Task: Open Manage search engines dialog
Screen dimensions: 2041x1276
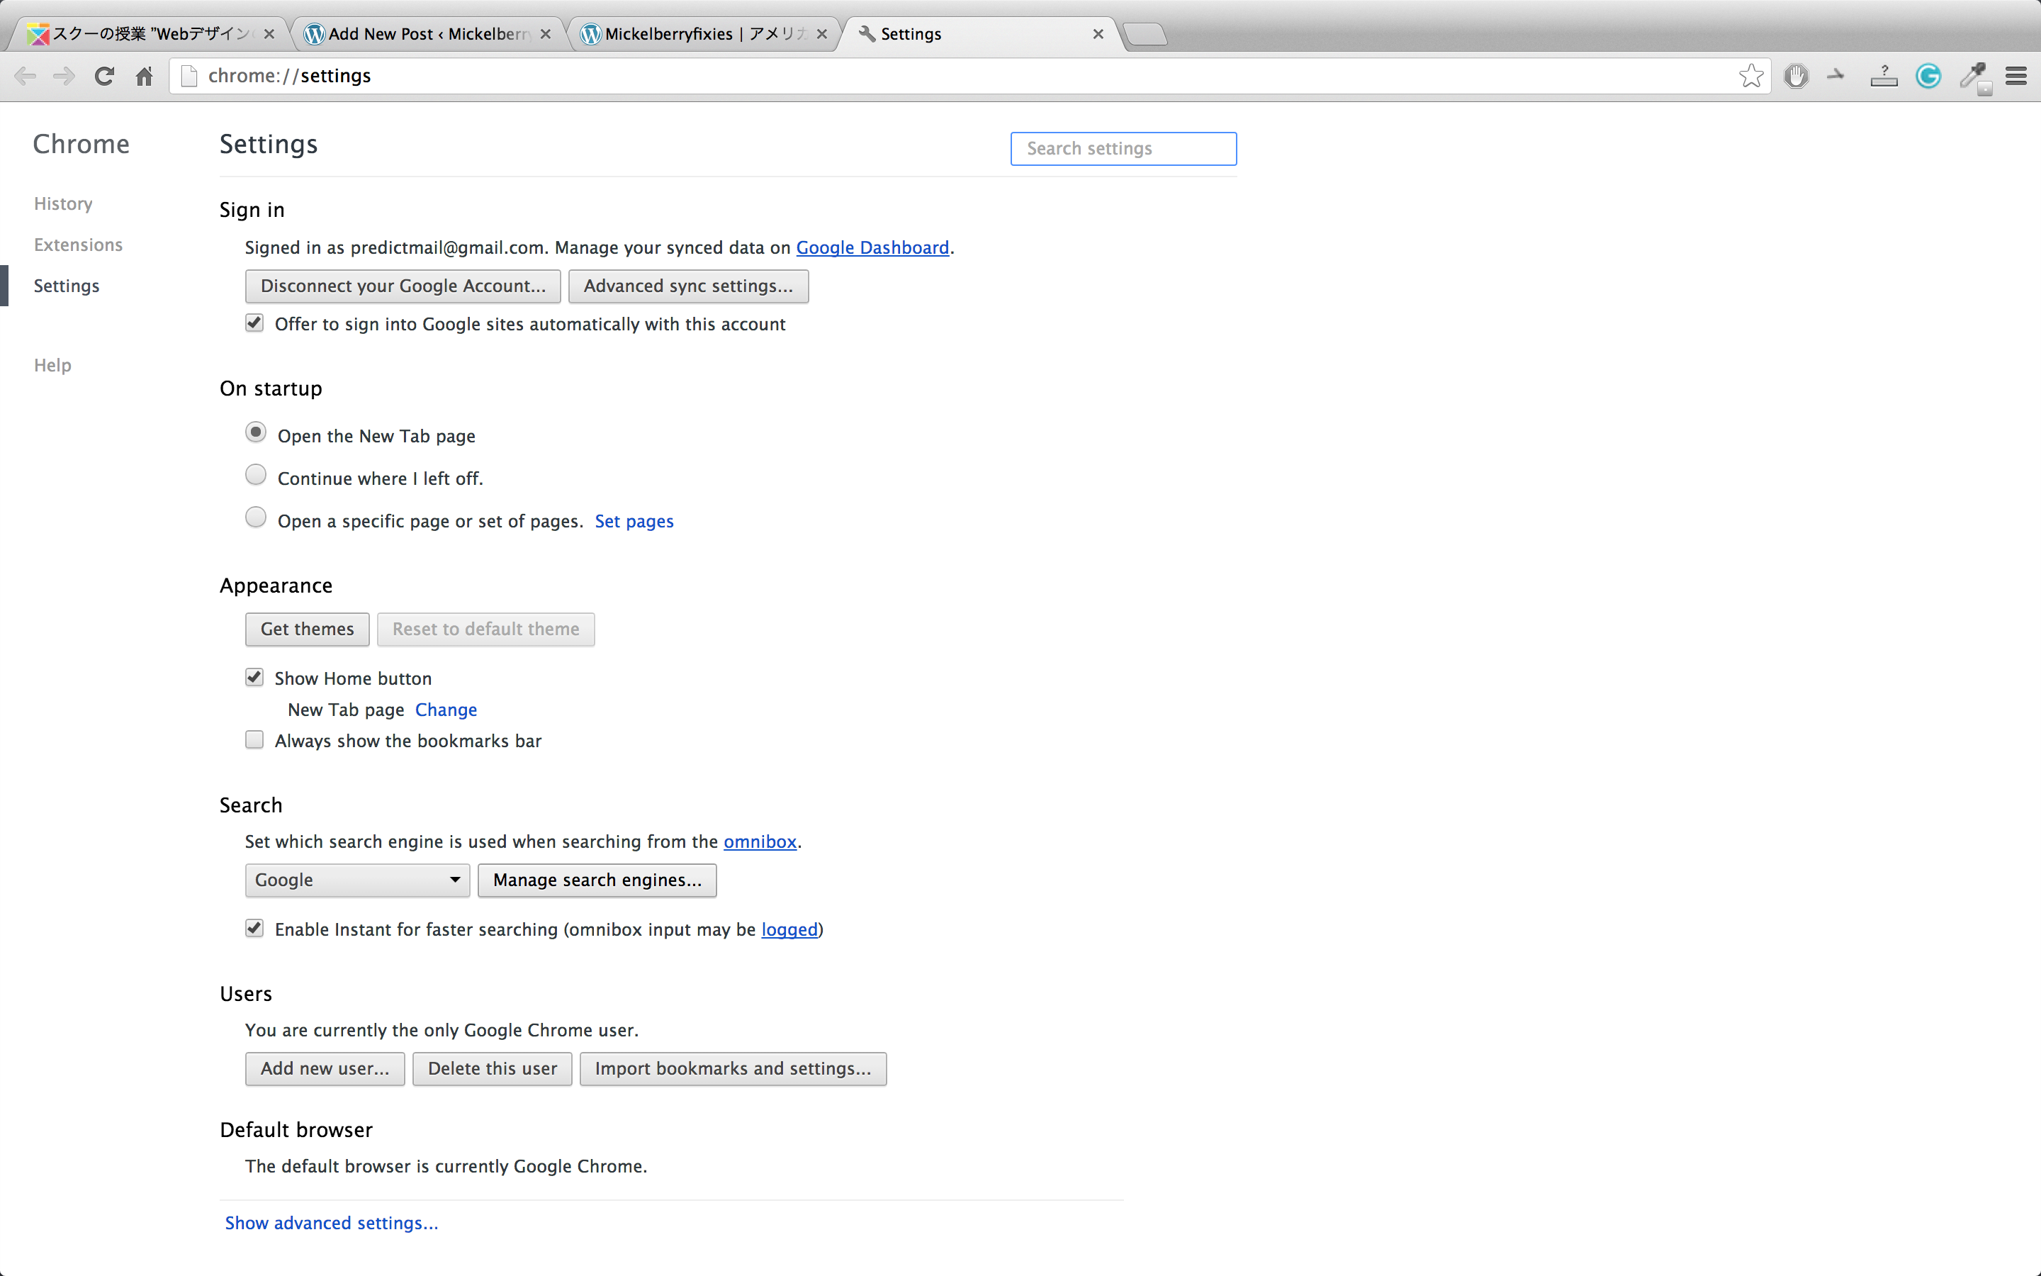Action: (x=596, y=880)
